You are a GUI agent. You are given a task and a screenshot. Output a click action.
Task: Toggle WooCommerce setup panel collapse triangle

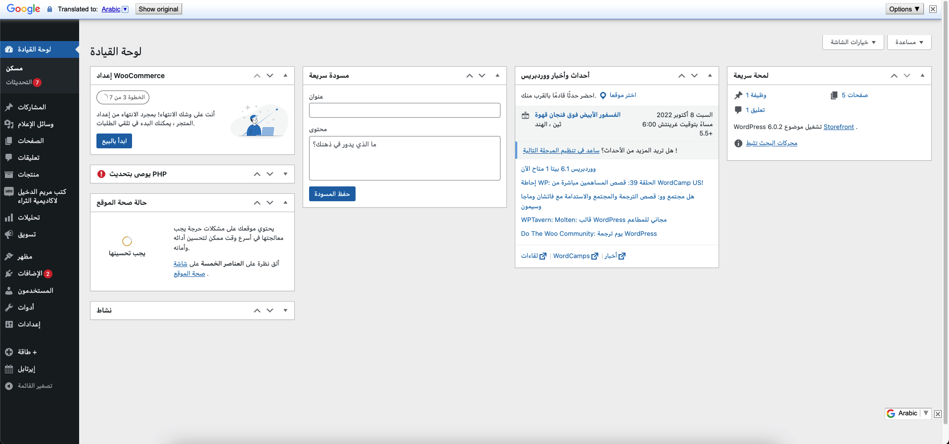point(285,76)
